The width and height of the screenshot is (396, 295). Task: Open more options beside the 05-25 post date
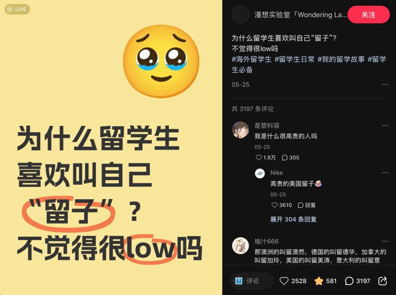[385, 85]
